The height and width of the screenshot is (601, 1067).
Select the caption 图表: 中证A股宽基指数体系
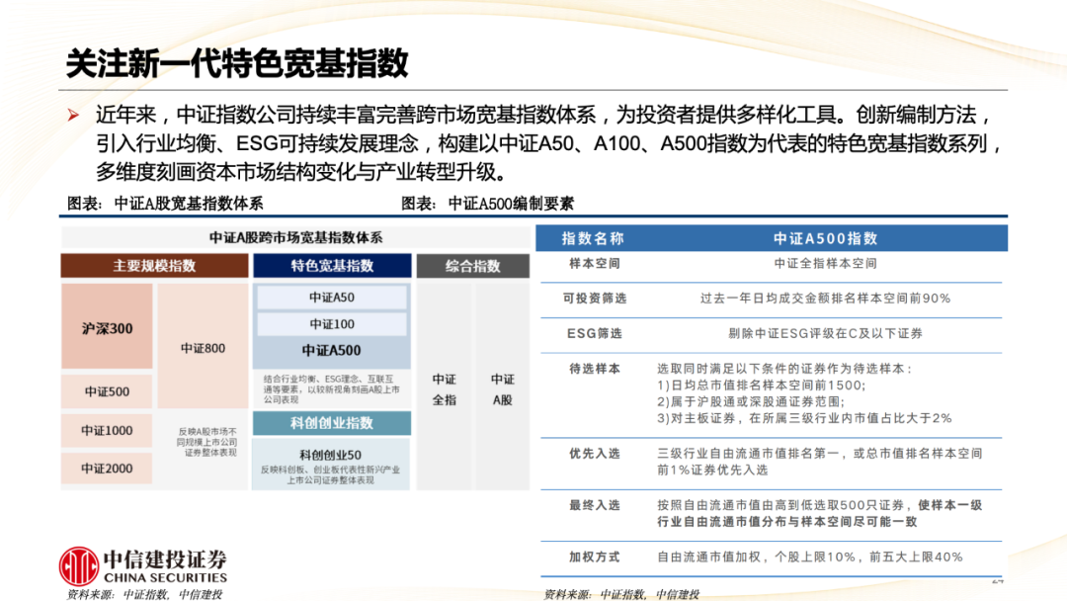point(165,204)
